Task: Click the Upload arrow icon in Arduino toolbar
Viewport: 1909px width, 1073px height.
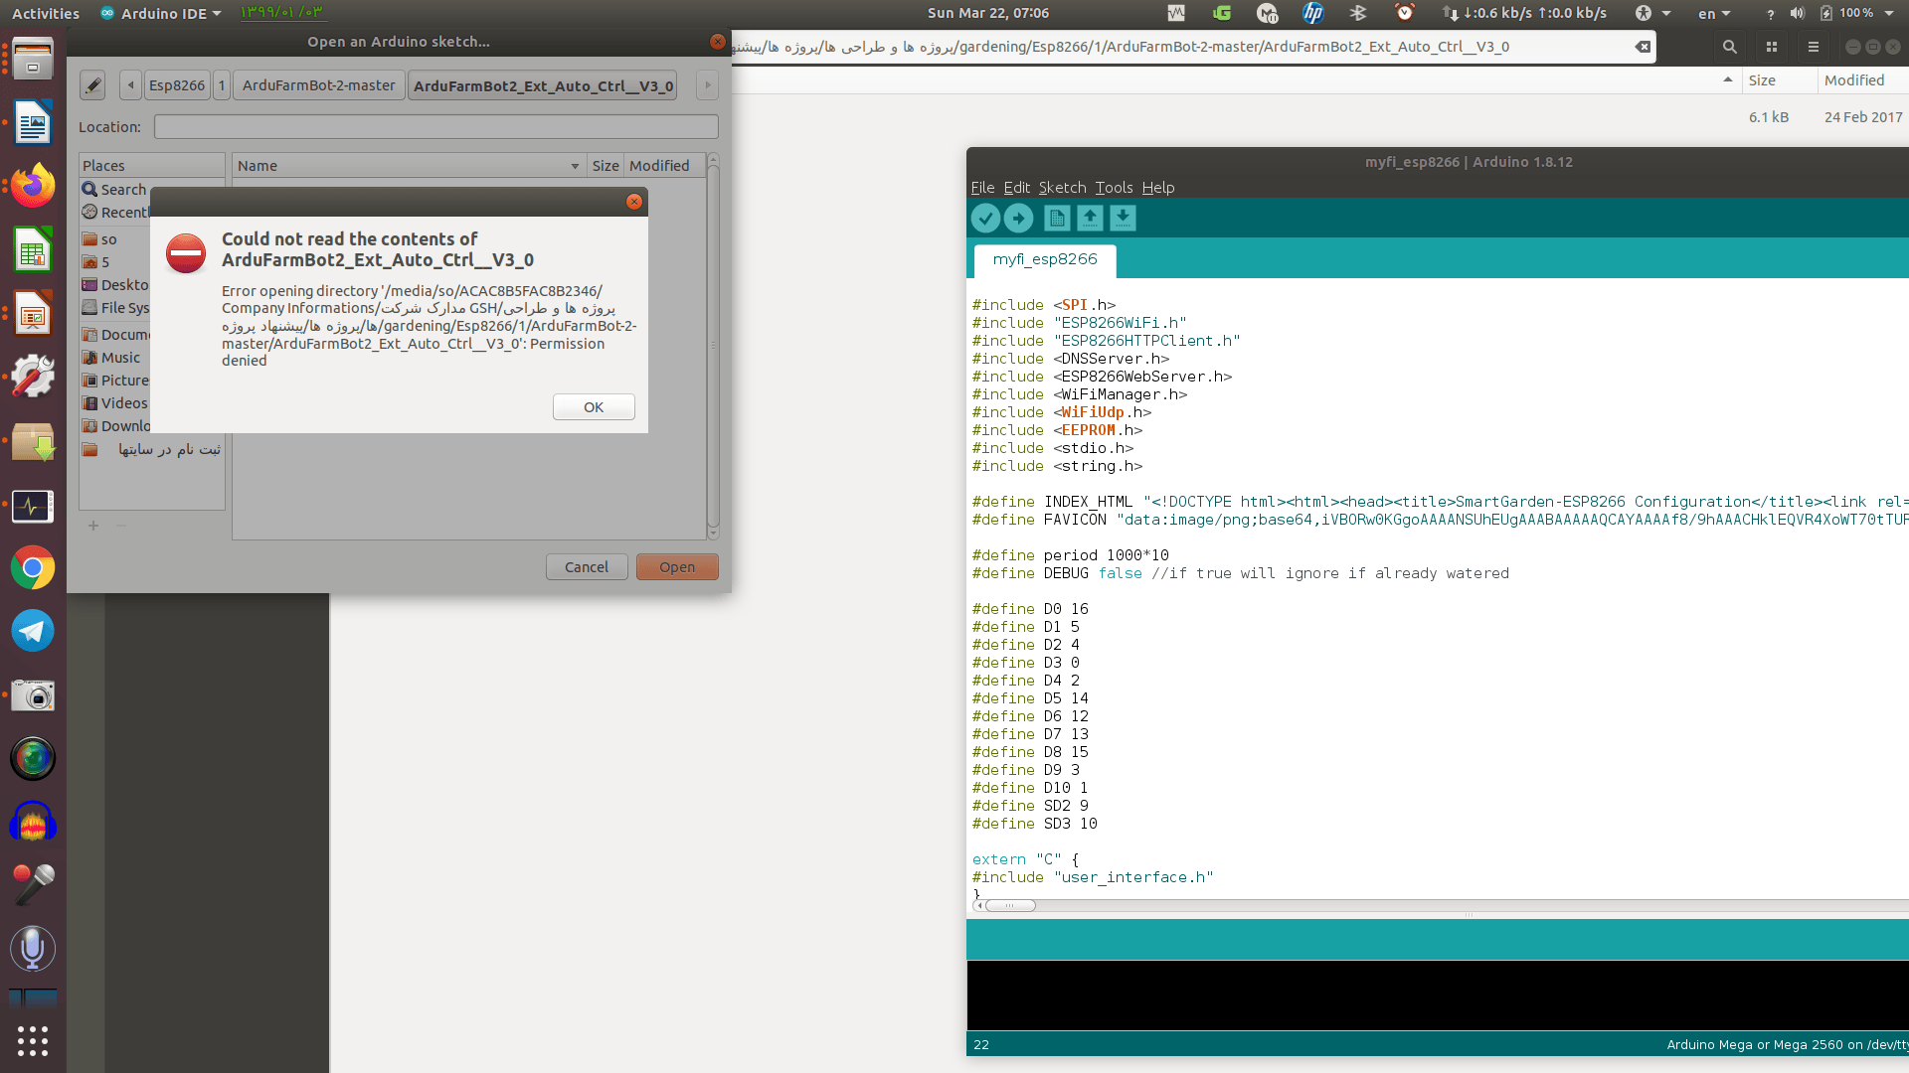Action: [x=1018, y=219]
